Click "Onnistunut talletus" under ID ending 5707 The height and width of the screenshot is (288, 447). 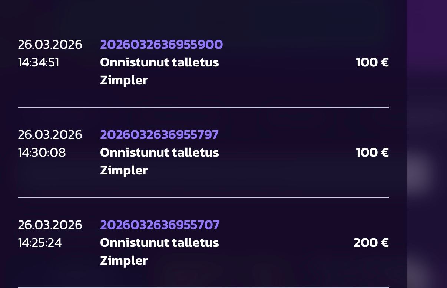tap(159, 243)
